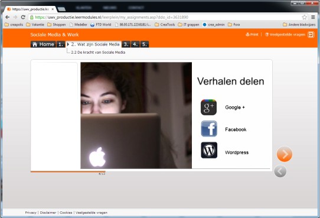Reload the page
Image resolution: width=320 pixels, height=218 pixels.
23,17
